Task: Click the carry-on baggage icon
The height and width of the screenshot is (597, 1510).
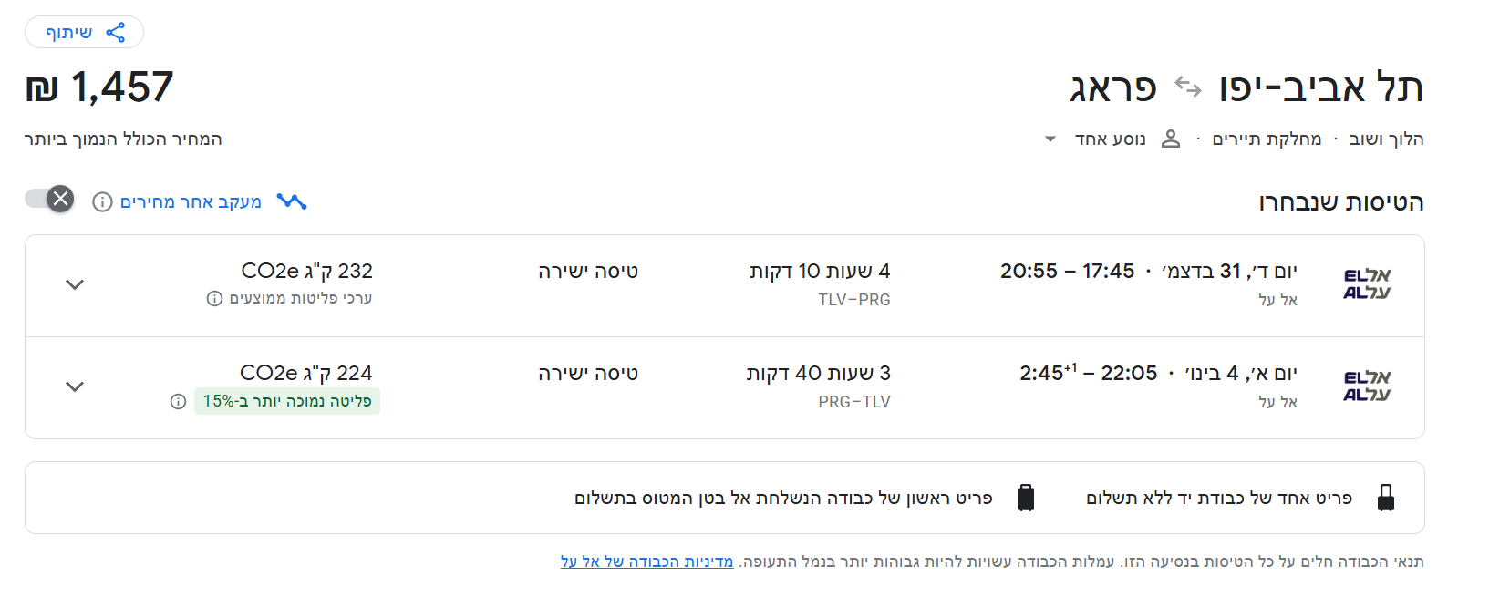Action: tap(1388, 496)
